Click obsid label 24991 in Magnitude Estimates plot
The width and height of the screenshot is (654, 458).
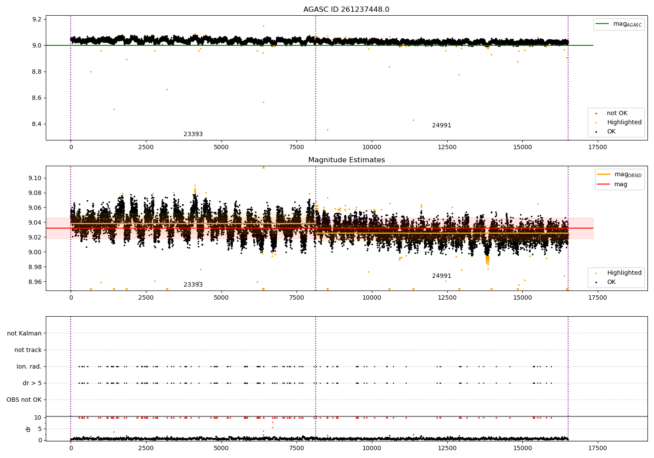point(442,276)
